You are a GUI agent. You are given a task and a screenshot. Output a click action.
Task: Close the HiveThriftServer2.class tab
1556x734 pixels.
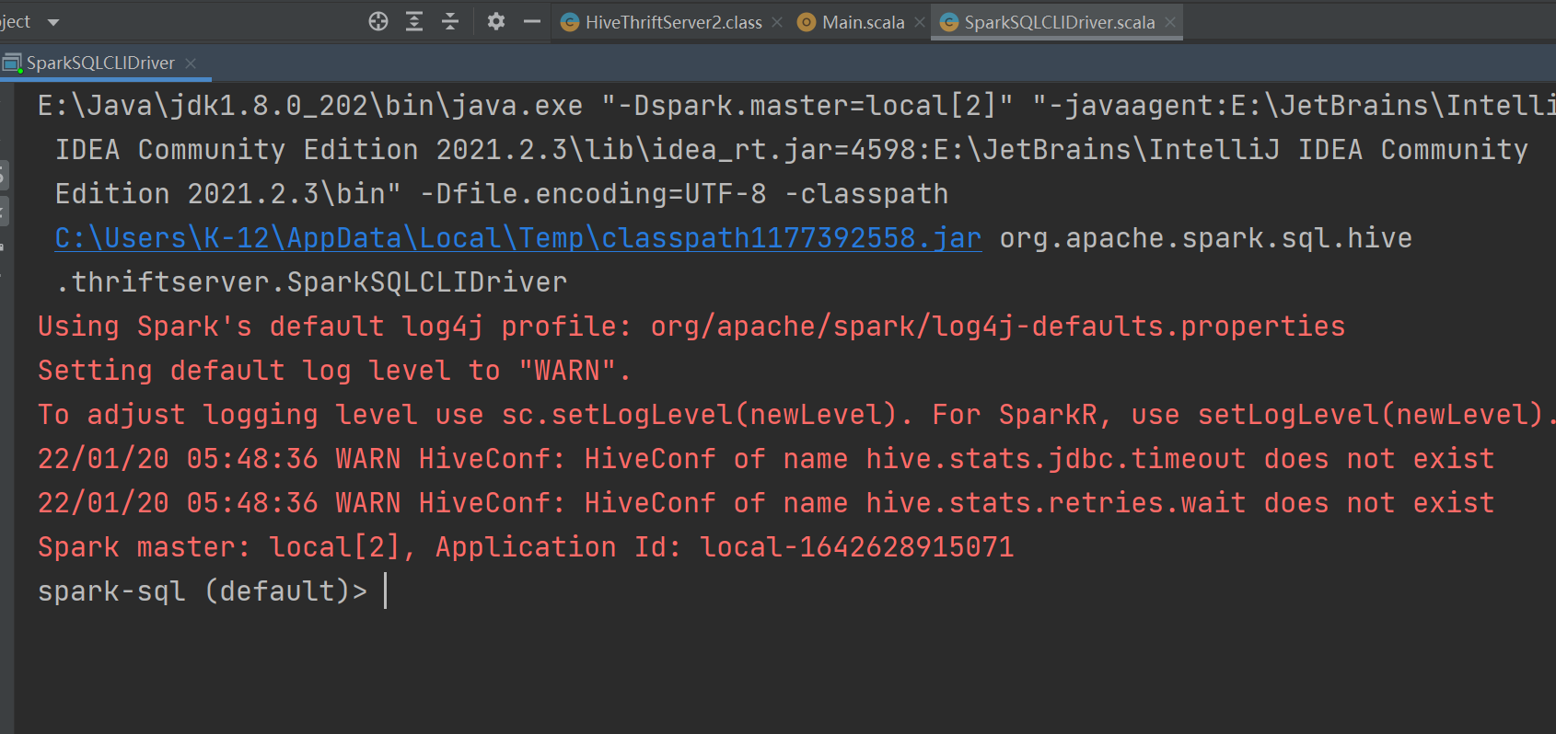click(x=777, y=22)
